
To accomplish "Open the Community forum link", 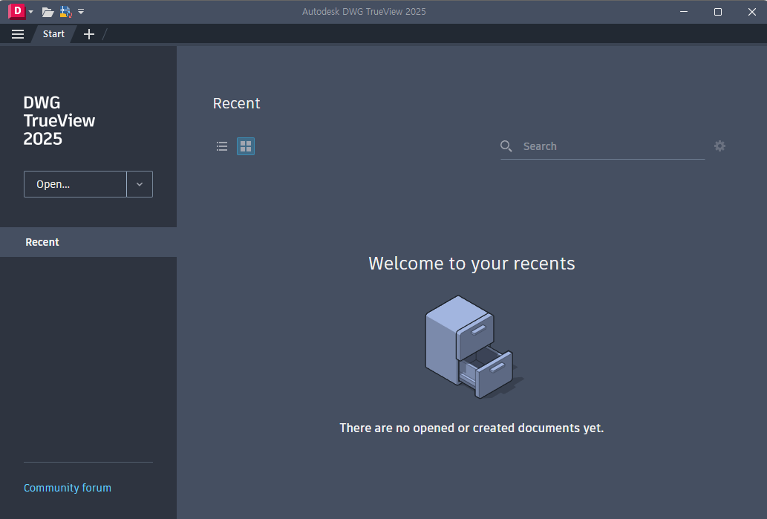I will point(68,488).
